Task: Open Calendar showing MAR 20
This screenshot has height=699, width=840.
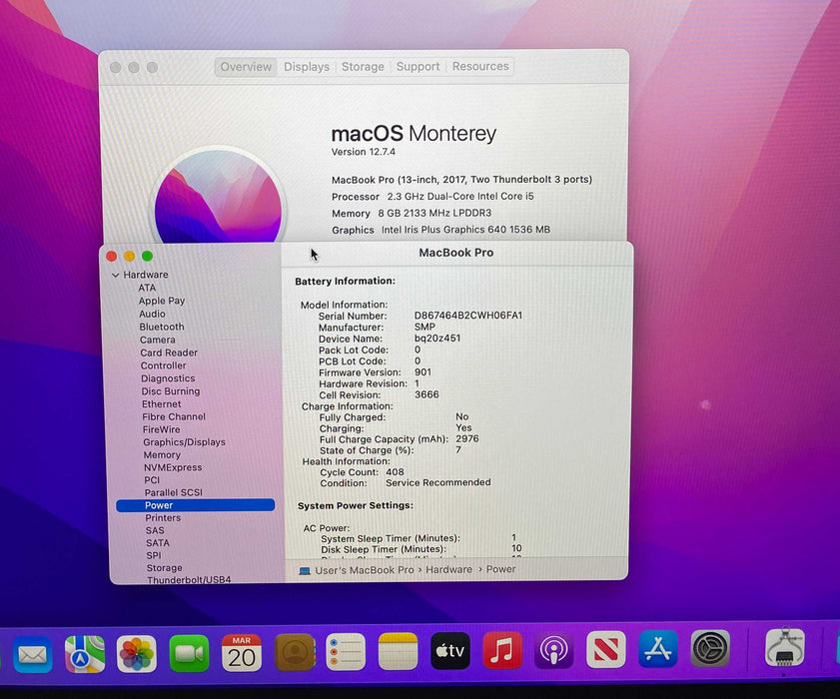Action: [x=242, y=652]
